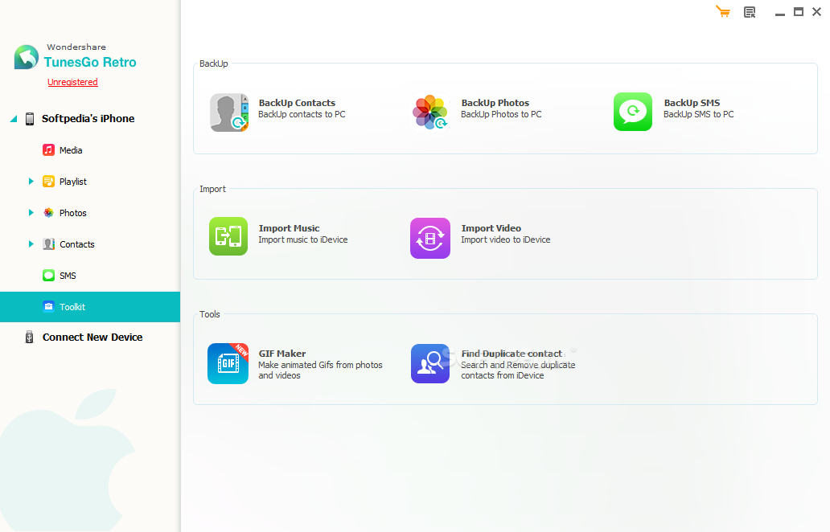Select Photos in the sidebar
Image resolution: width=830 pixels, height=532 pixels.
pos(72,213)
